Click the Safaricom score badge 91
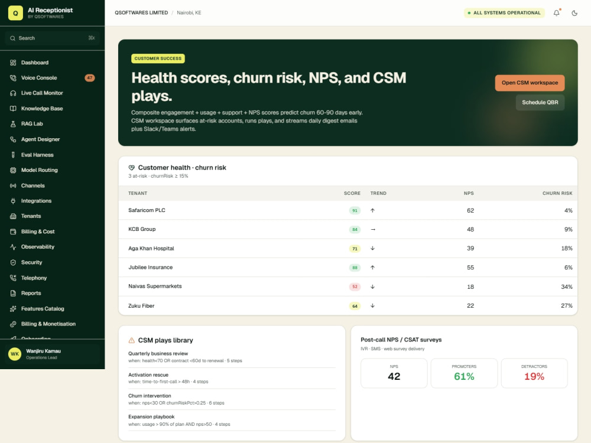This screenshot has height=443, width=591. tap(355, 211)
